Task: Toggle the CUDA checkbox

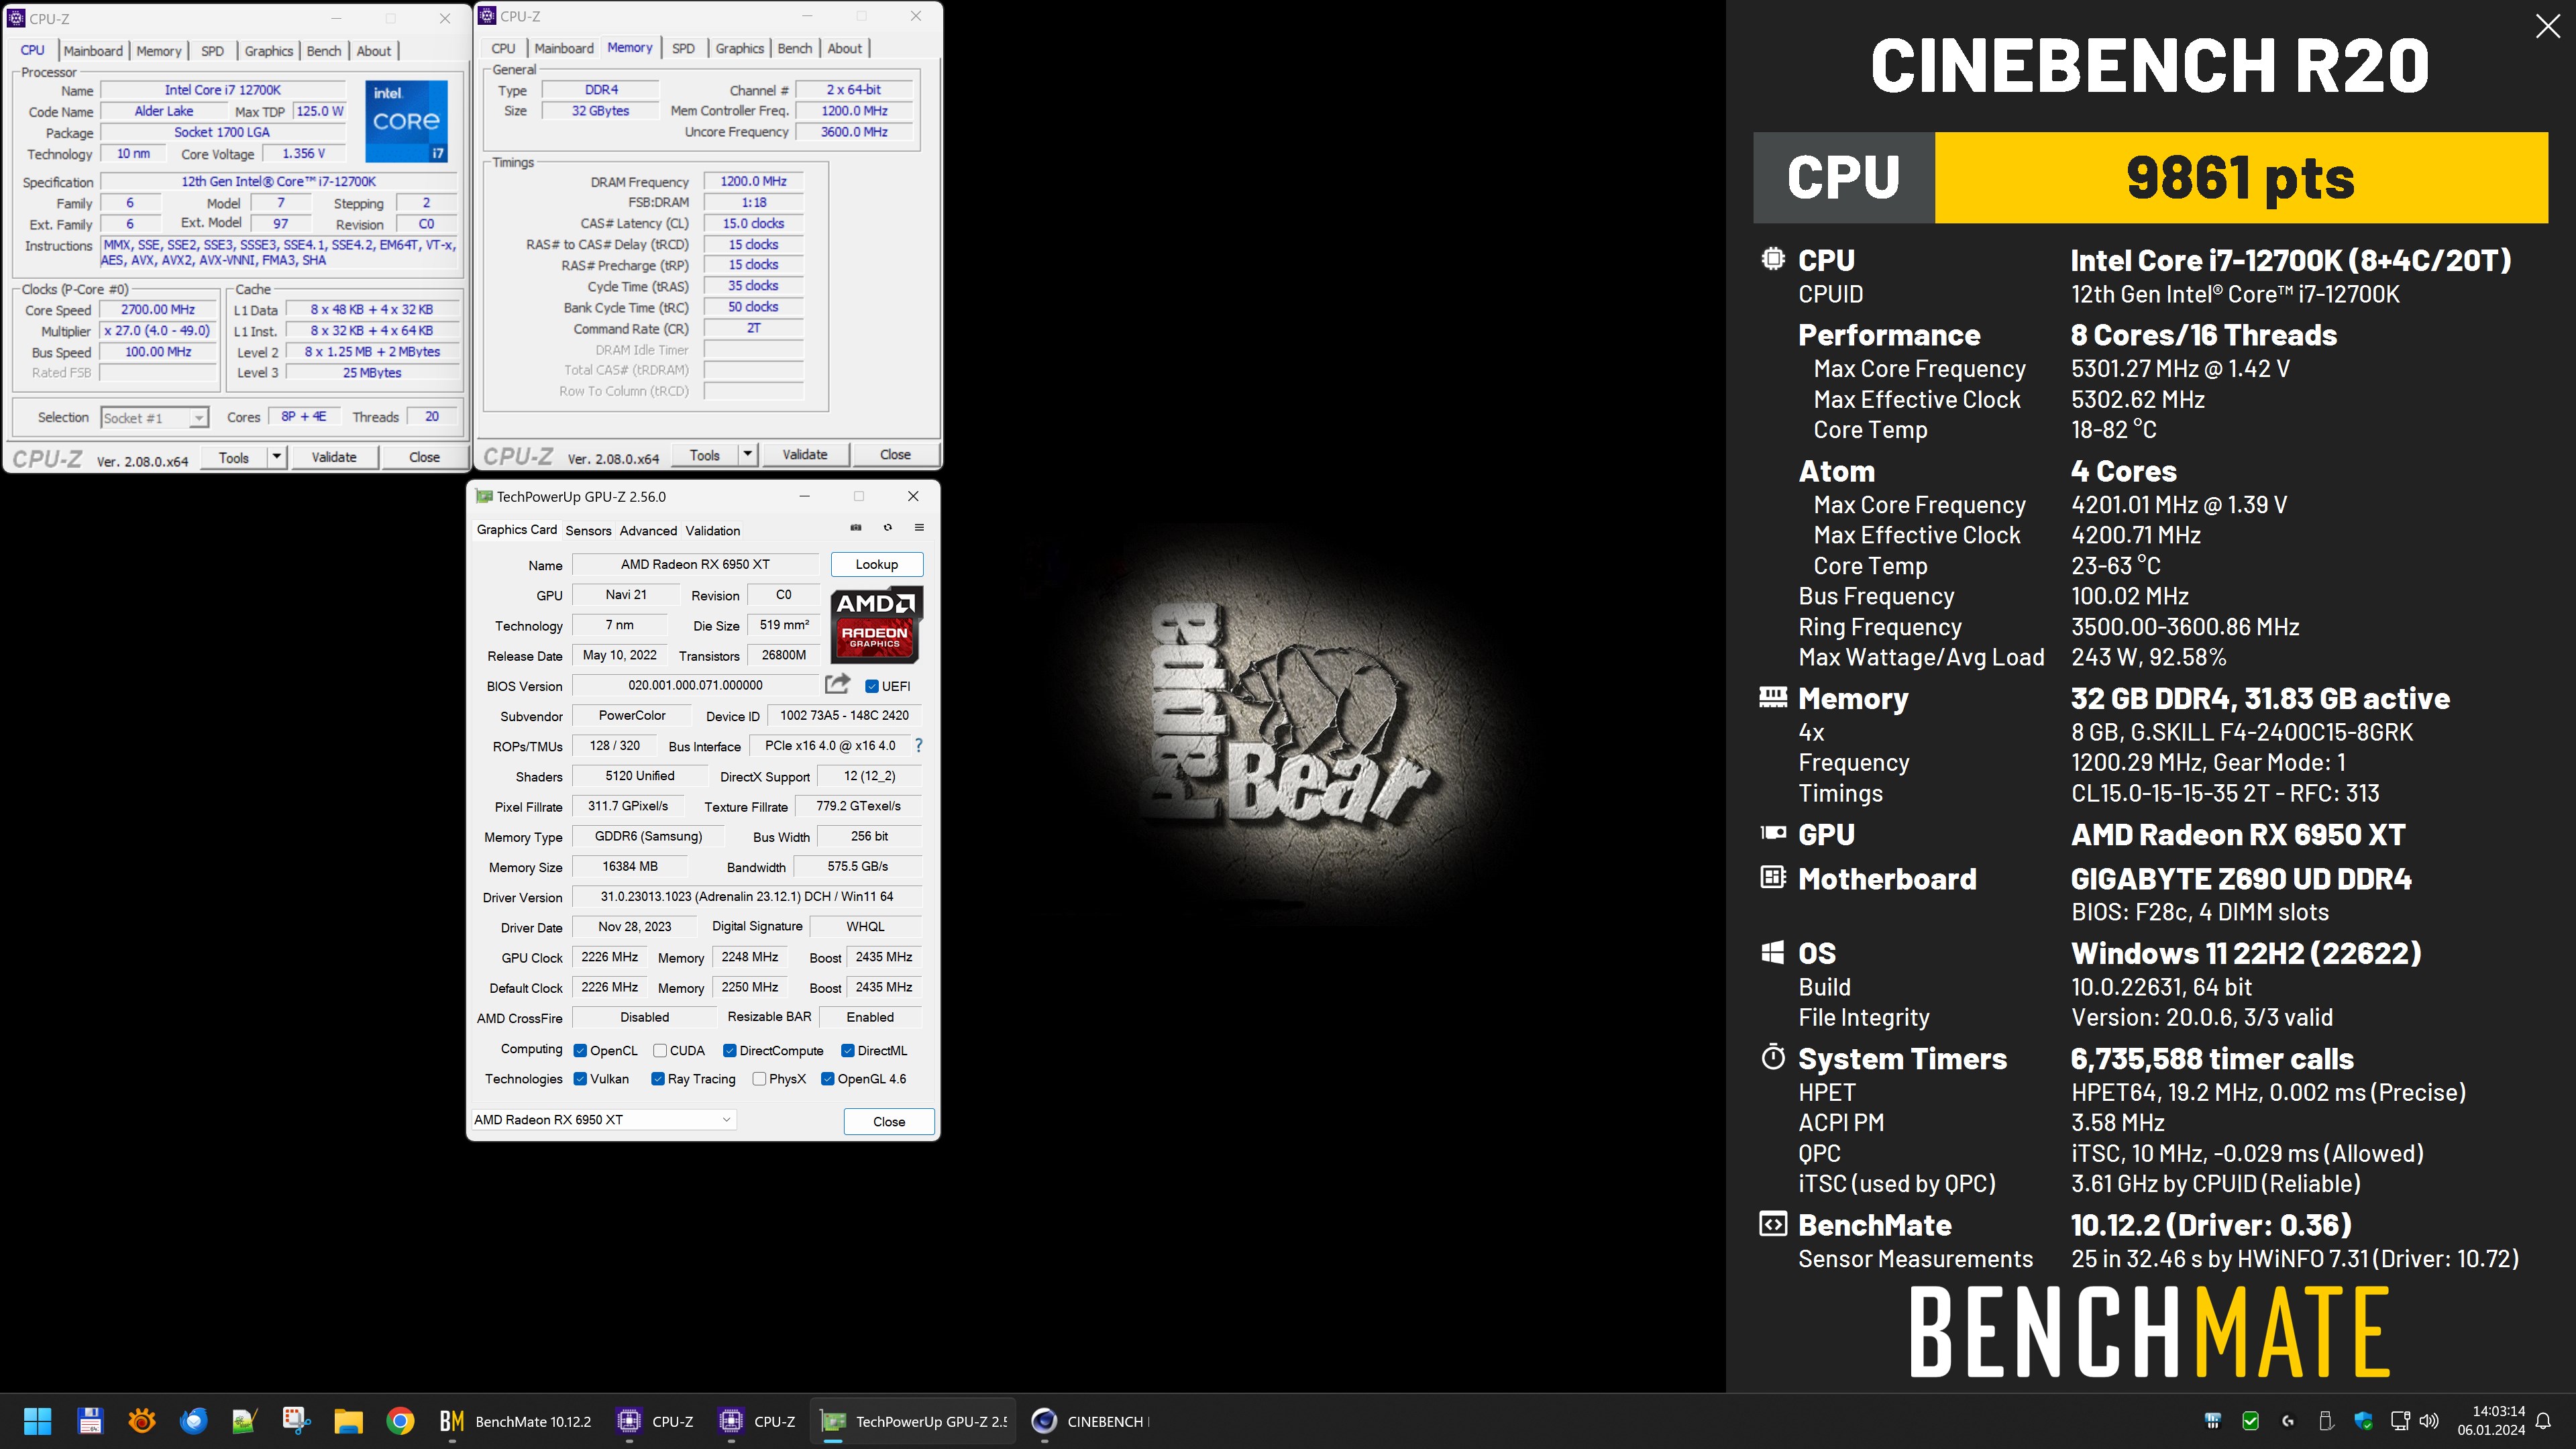Action: point(660,1050)
